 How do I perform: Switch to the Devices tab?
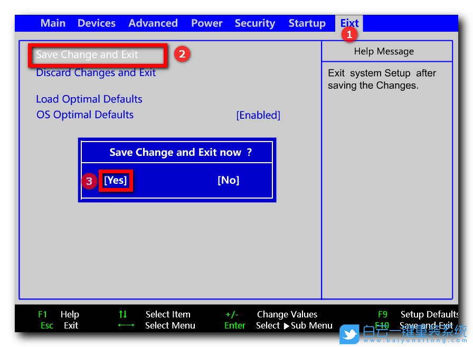tap(96, 23)
